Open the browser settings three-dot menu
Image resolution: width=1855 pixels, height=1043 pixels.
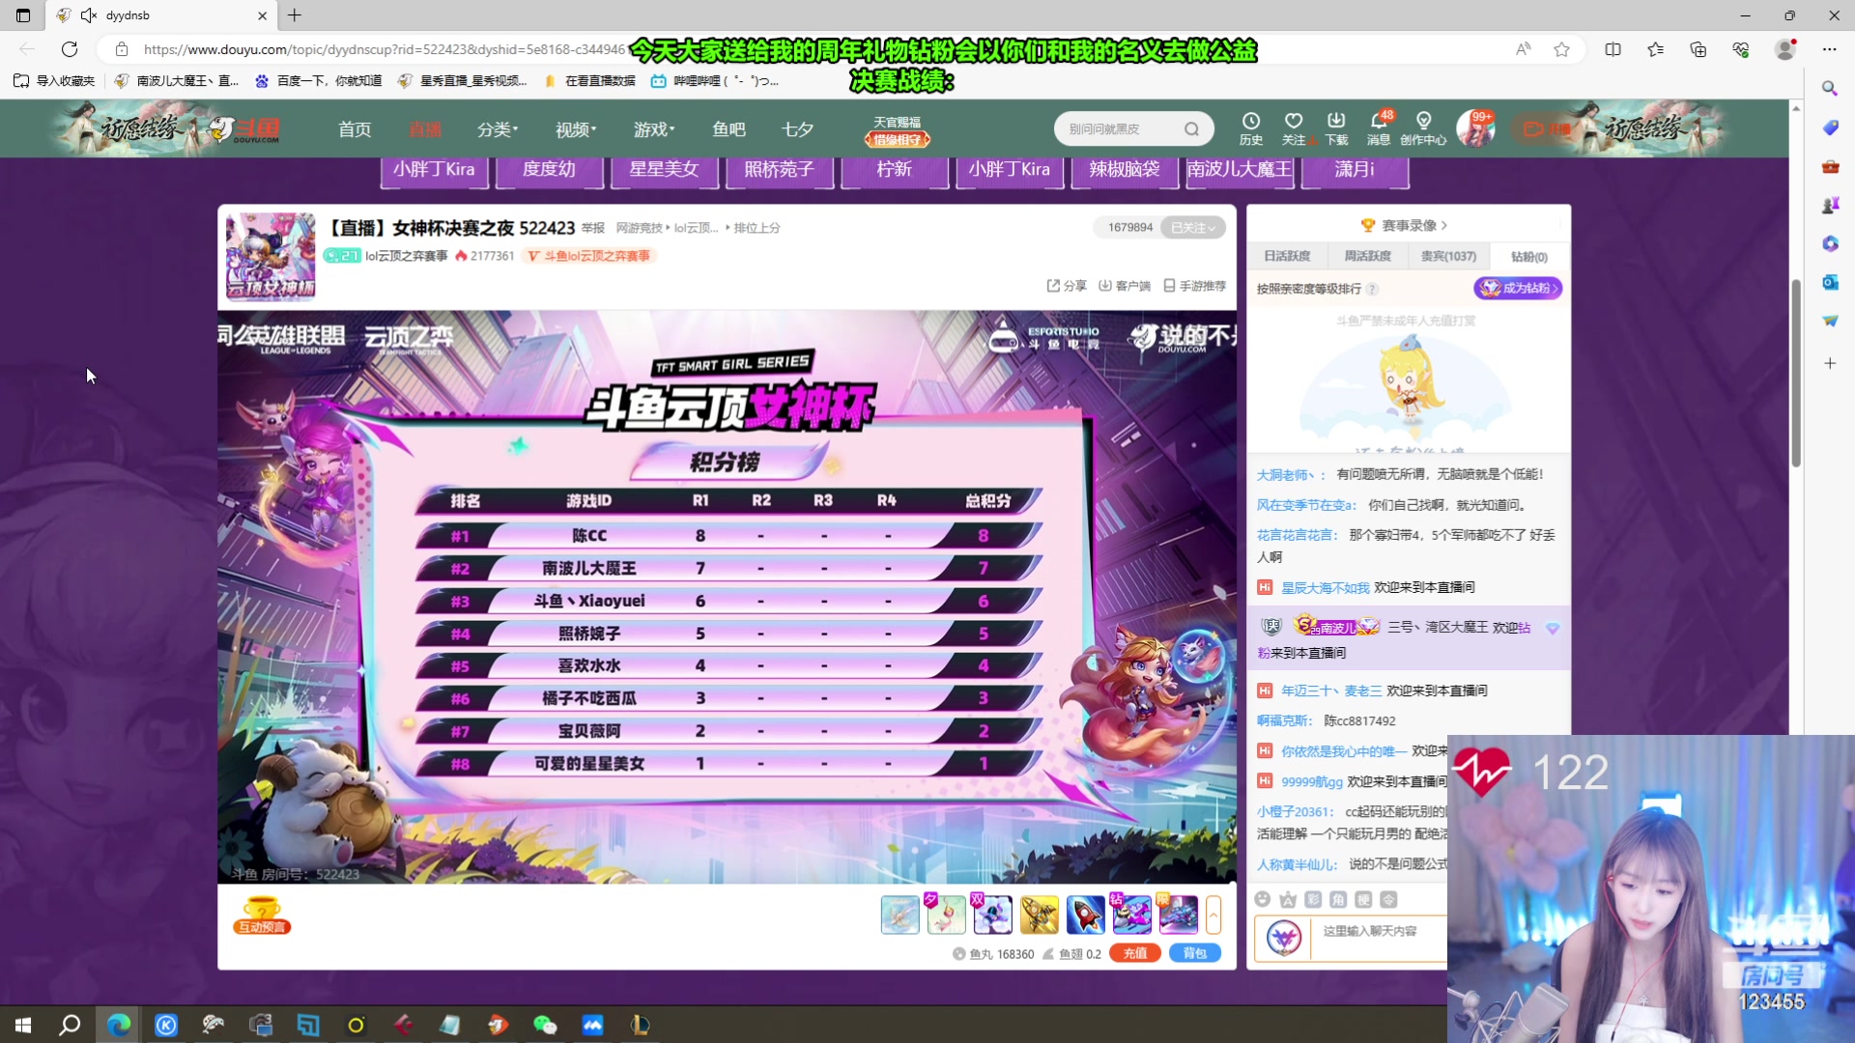[1829, 49]
